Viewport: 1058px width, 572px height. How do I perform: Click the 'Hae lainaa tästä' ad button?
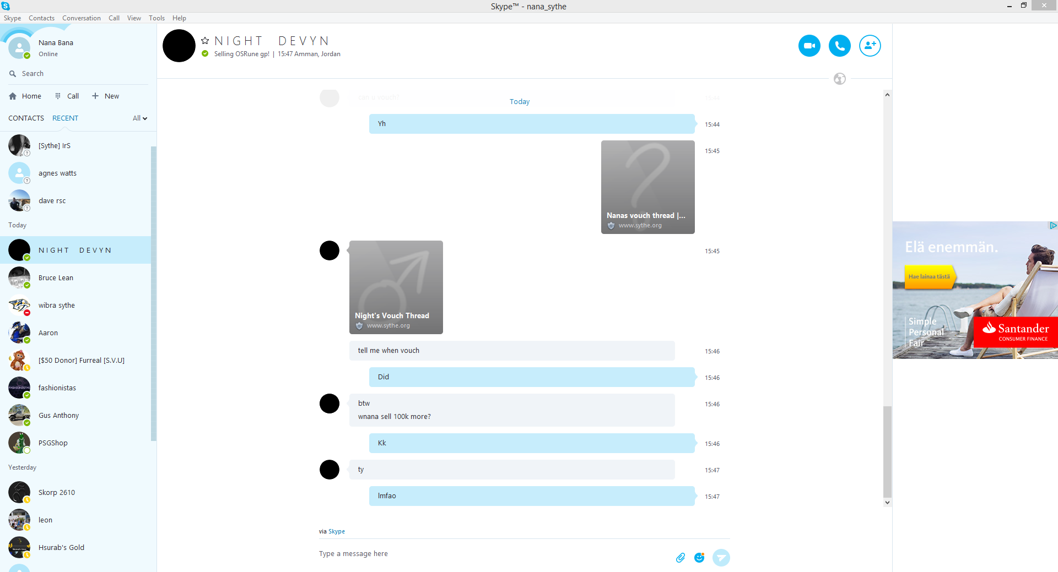tap(930, 277)
